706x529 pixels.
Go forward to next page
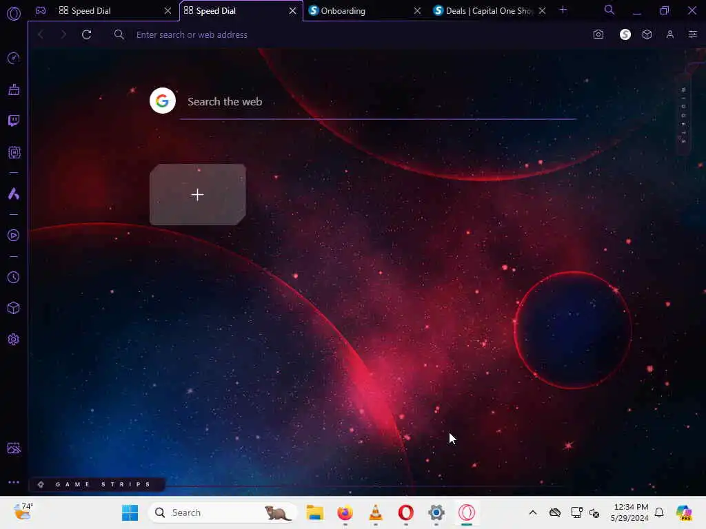tap(63, 34)
